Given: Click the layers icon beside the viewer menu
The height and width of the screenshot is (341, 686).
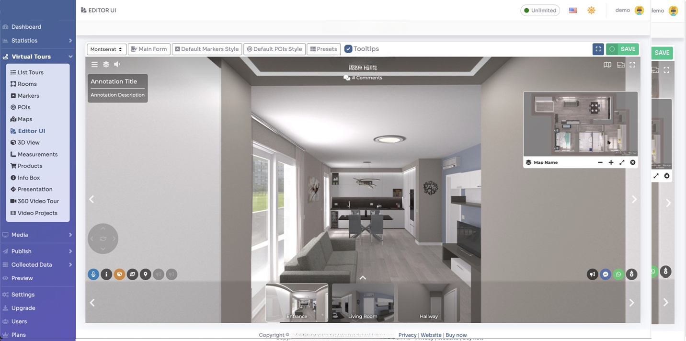Looking at the screenshot, I should click(x=106, y=64).
